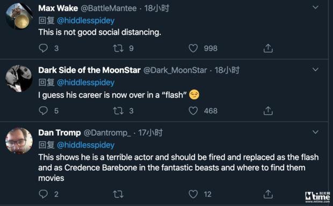Like Max Wake's tweet with 998 likes
The image size is (333, 206).
coord(193,48)
